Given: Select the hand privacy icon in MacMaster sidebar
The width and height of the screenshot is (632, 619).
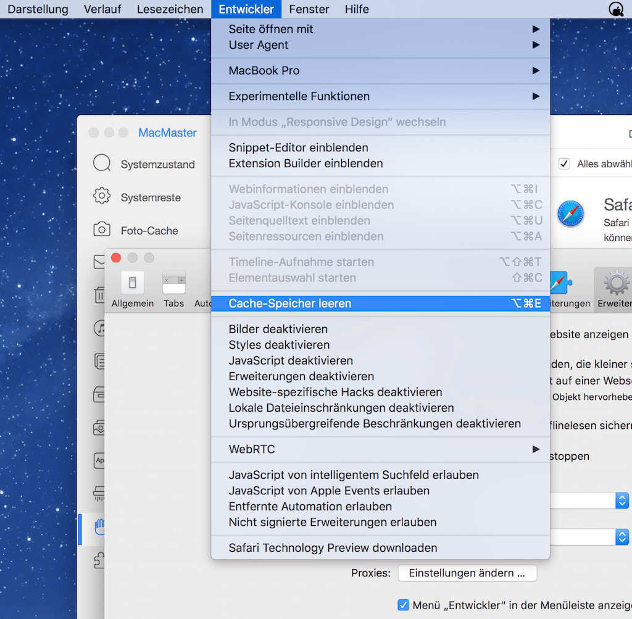Looking at the screenshot, I should tap(99, 526).
